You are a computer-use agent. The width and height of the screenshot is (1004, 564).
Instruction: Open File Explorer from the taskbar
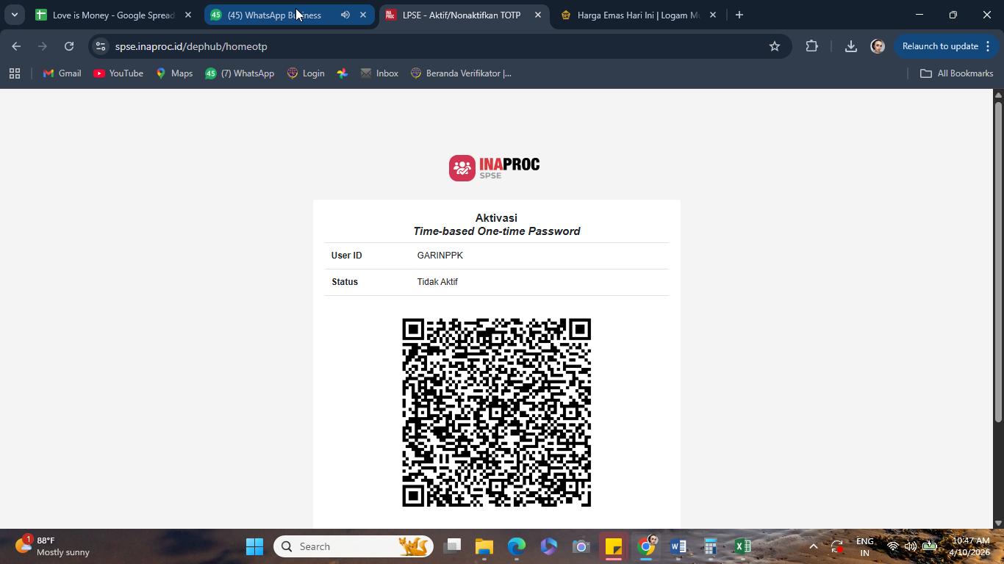pos(484,546)
